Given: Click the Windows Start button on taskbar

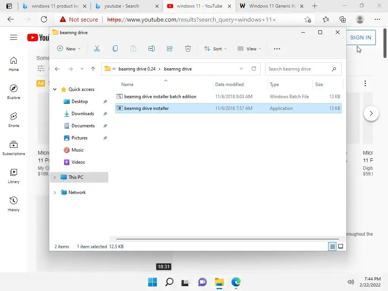Looking at the screenshot, I should pyautogui.click(x=152, y=282).
